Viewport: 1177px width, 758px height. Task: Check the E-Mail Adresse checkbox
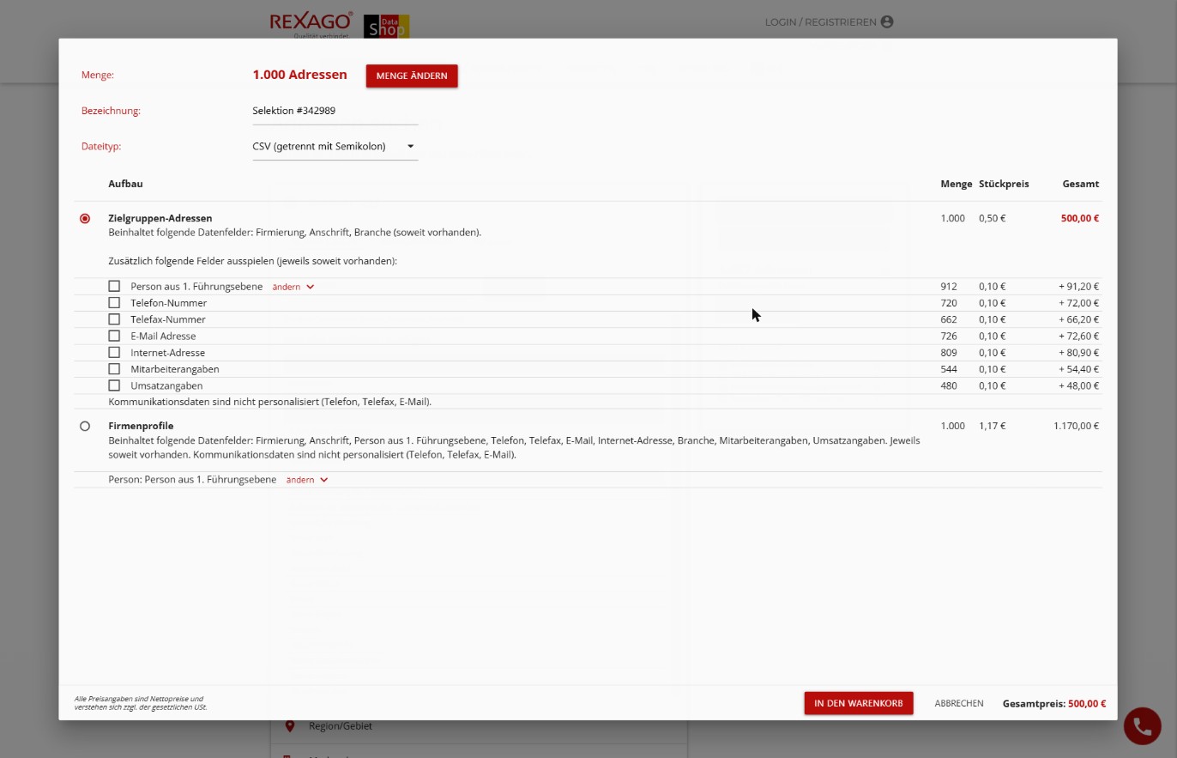pyautogui.click(x=114, y=336)
